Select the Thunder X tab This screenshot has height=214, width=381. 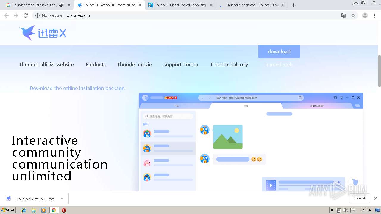pos(109,5)
